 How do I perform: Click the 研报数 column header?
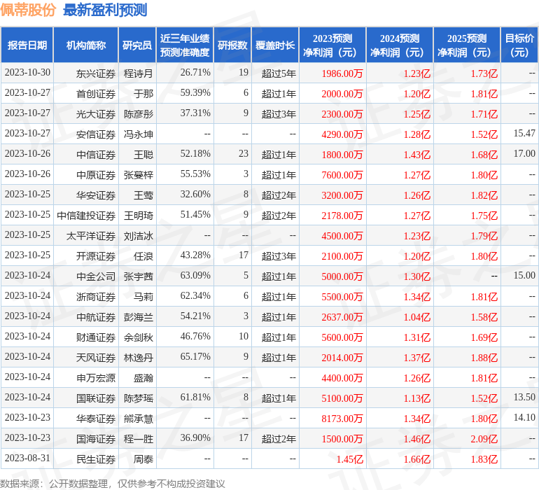click(x=232, y=45)
